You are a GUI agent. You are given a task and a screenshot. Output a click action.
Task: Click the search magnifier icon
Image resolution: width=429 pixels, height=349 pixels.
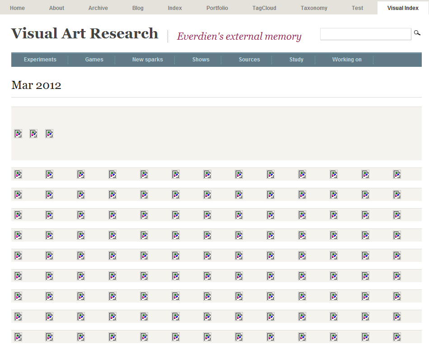[417, 33]
